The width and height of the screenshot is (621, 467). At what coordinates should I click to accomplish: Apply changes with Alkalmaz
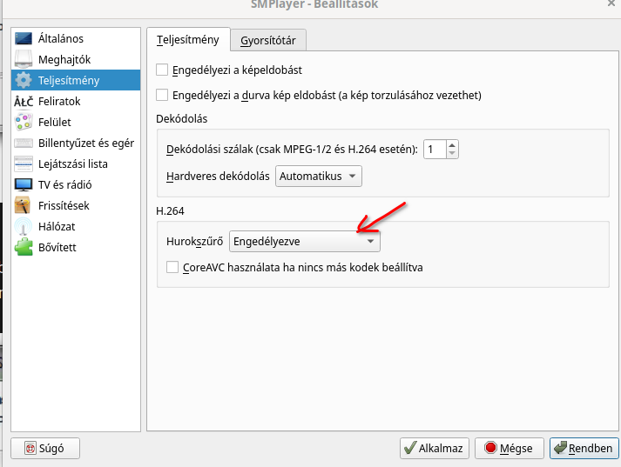(x=435, y=448)
